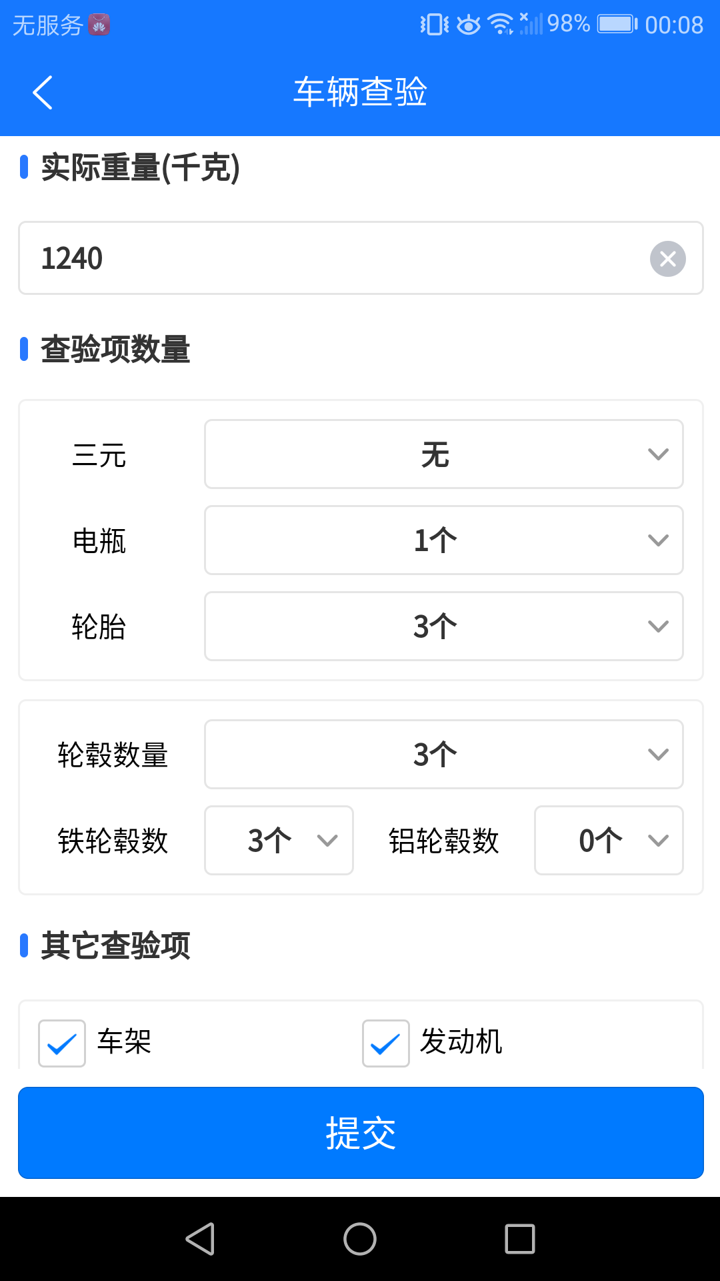Viewport: 720px width, 1281px height.
Task: Tap the back arrow in header
Action: [x=43, y=92]
